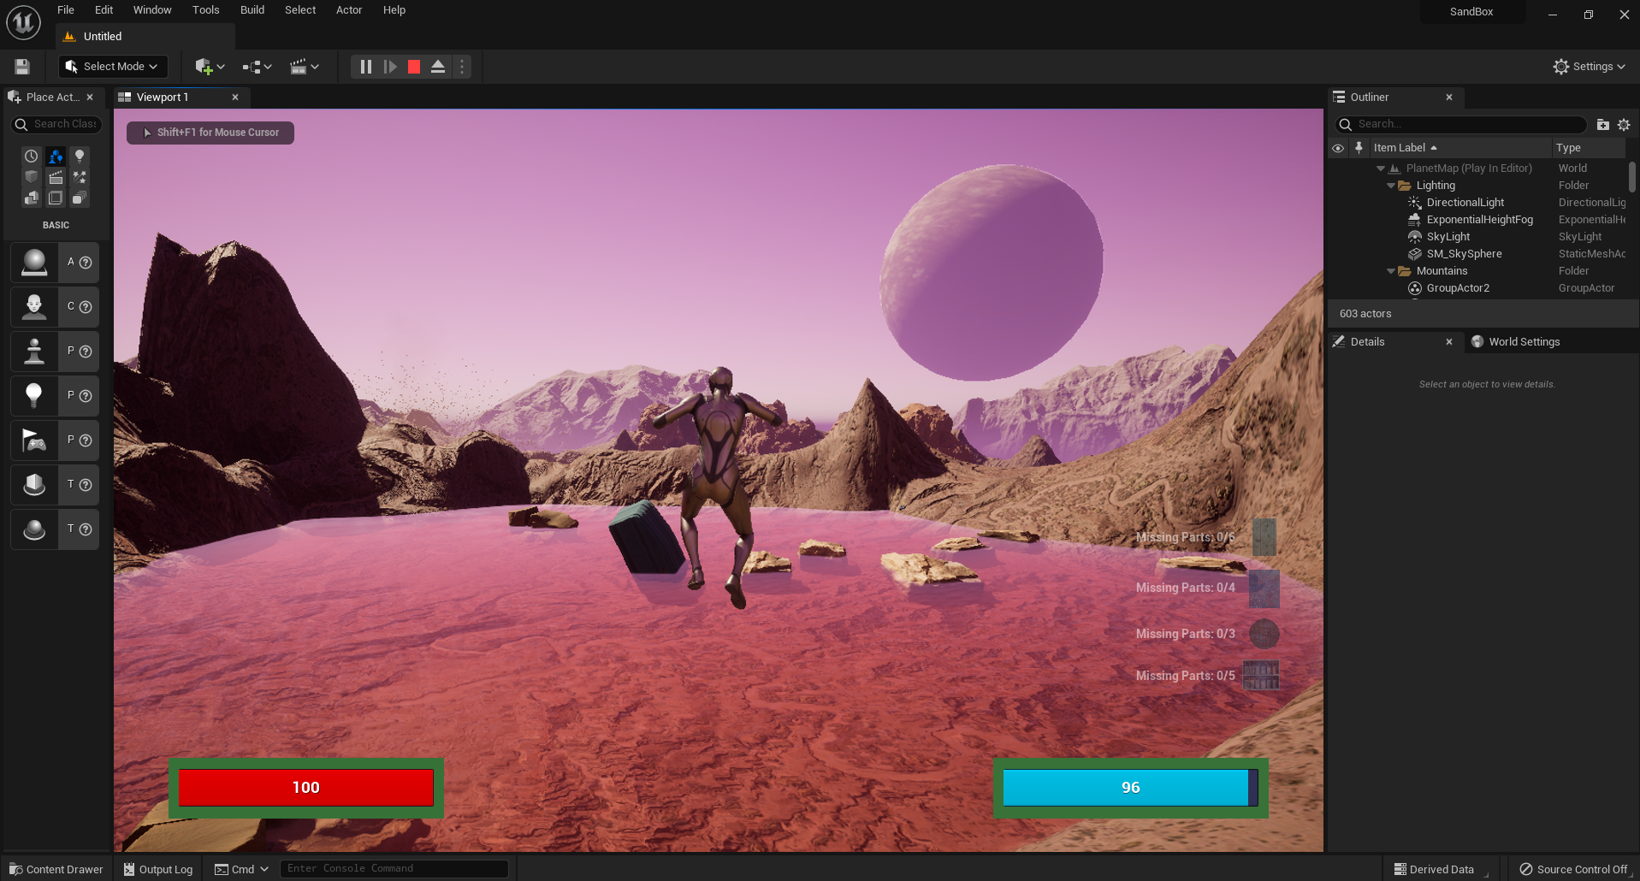Sort Outliner by Type column
The height and width of the screenshot is (881, 1640).
coord(1589,148)
